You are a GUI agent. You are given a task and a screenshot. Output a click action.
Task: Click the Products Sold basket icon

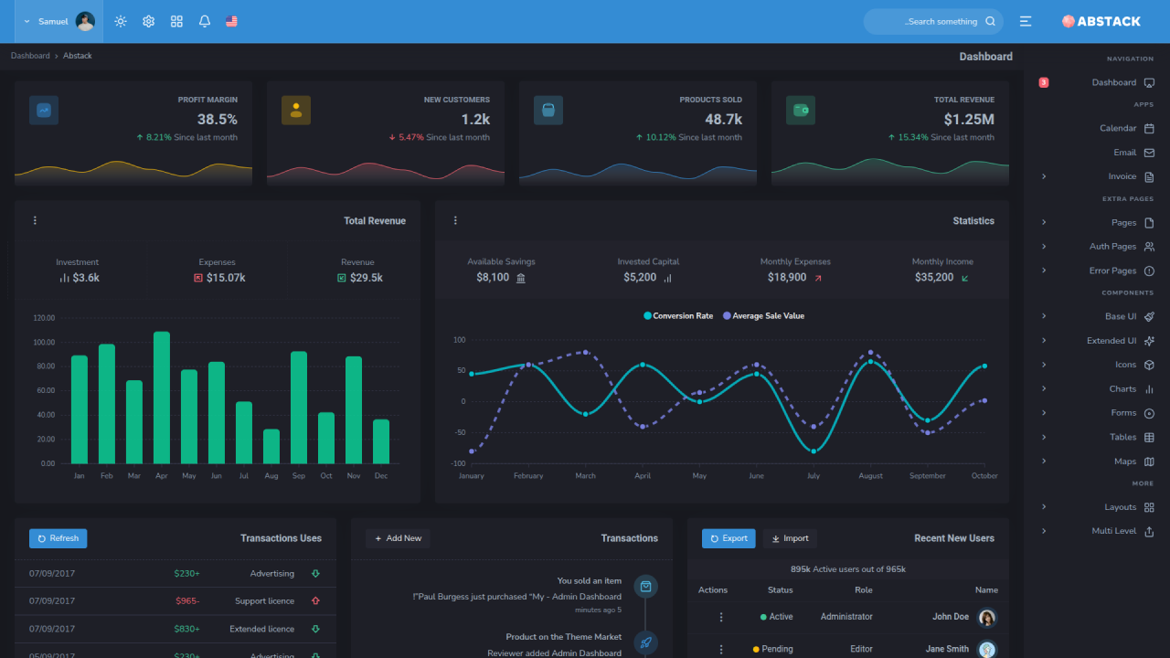point(548,111)
